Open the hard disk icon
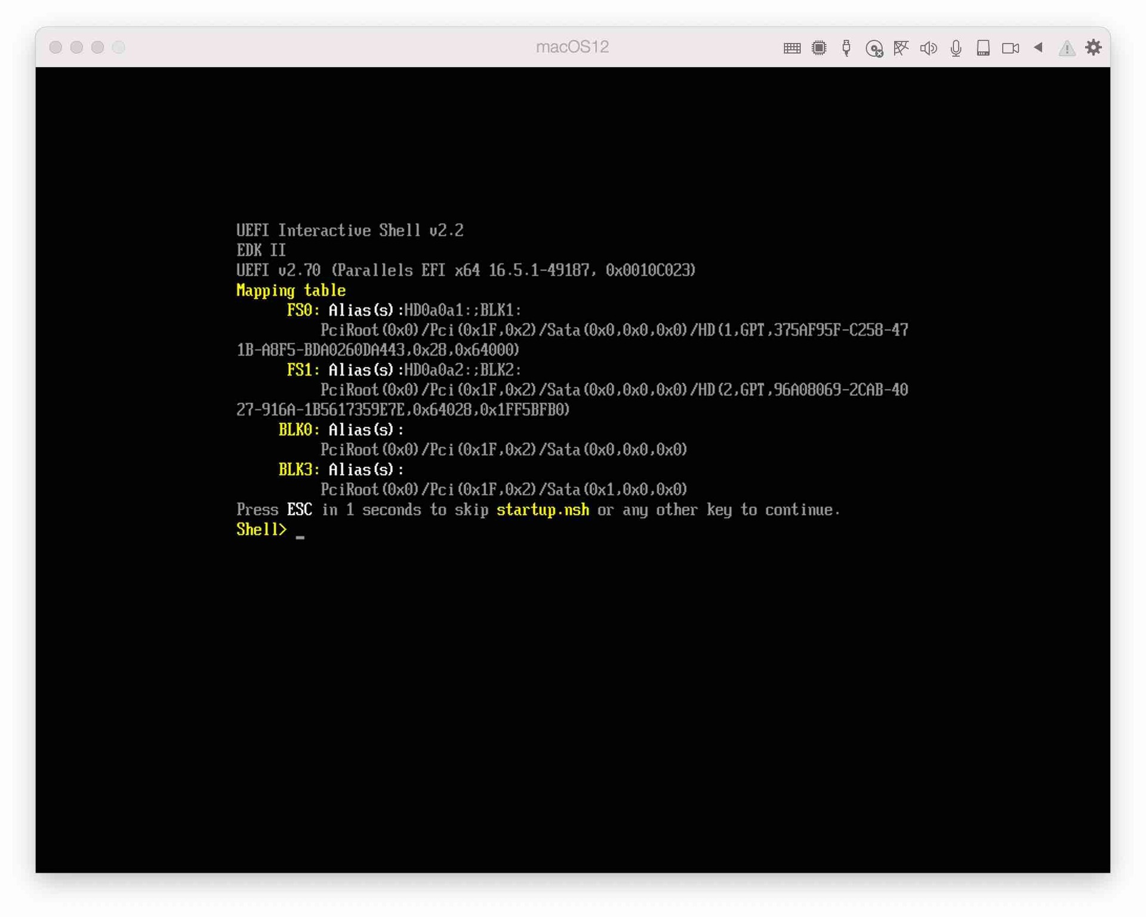The height and width of the screenshot is (917, 1146). click(x=983, y=48)
